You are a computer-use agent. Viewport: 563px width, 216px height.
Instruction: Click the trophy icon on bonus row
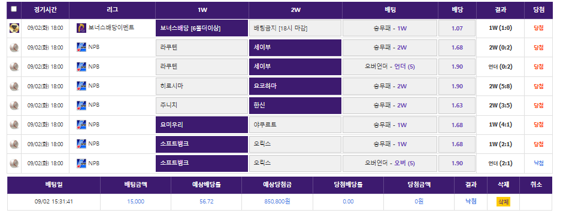[14, 28]
